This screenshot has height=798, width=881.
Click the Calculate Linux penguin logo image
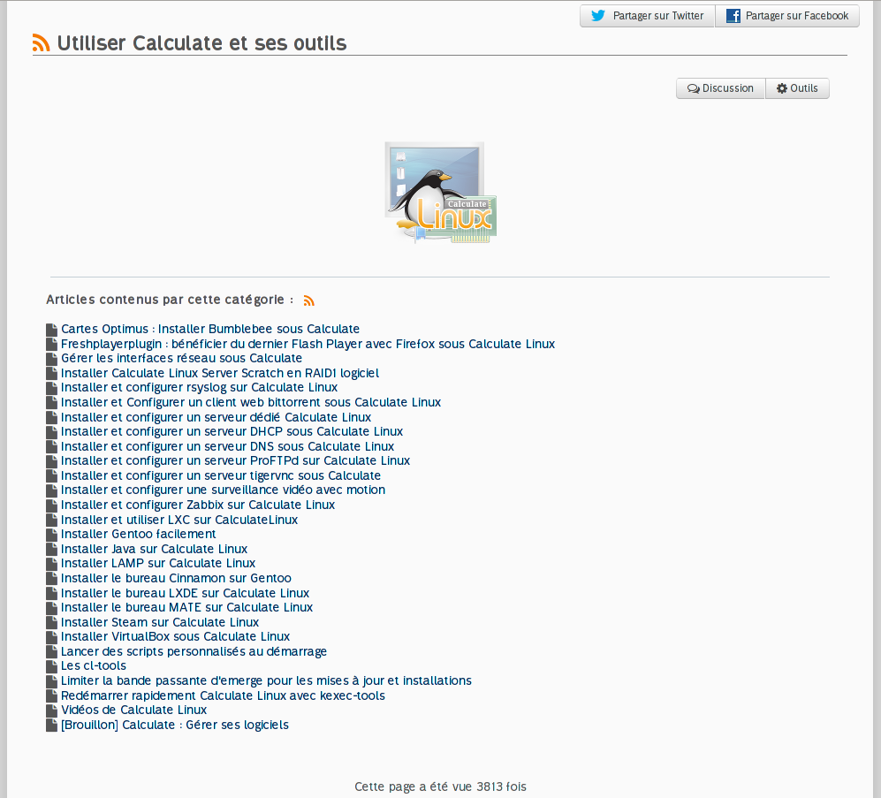(440, 193)
